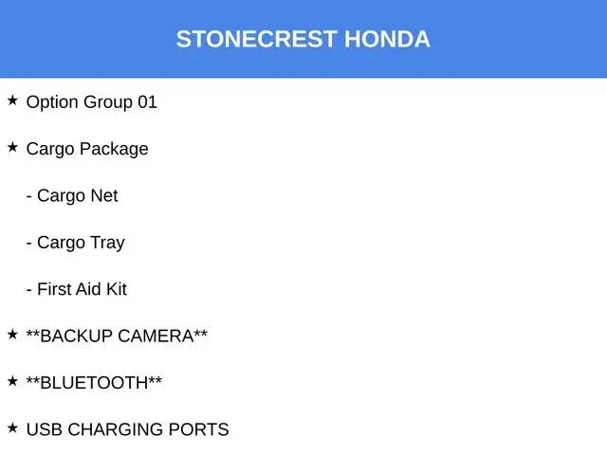607x455 pixels.
Task: Click the star beside Option Group 01
Action: [12, 100]
